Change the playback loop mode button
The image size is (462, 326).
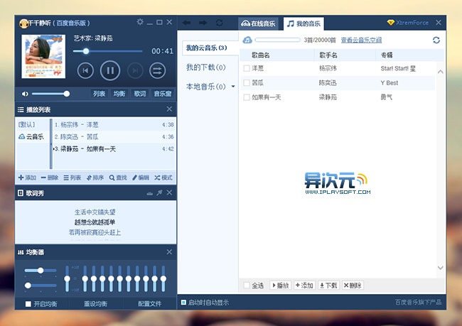pyautogui.click(x=157, y=71)
